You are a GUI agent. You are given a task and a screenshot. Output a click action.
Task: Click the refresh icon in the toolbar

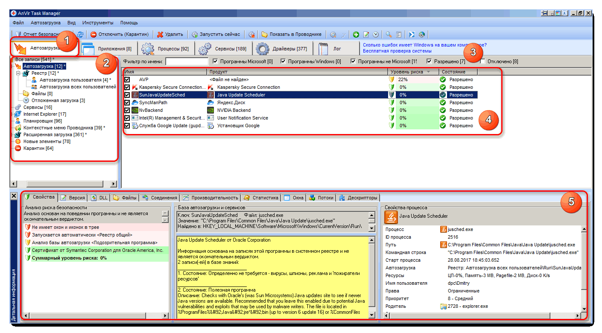click(x=80, y=35)
